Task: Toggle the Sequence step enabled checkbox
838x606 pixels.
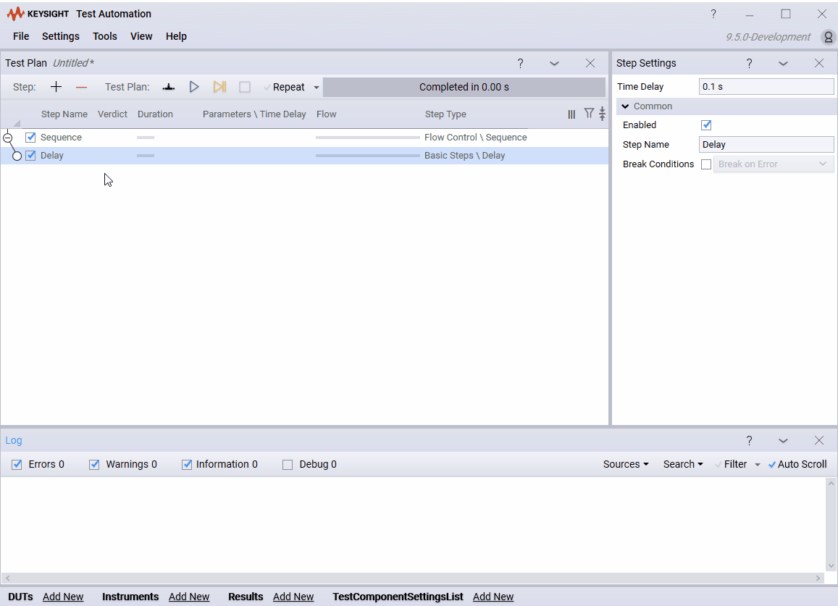Action: point(30,138)
